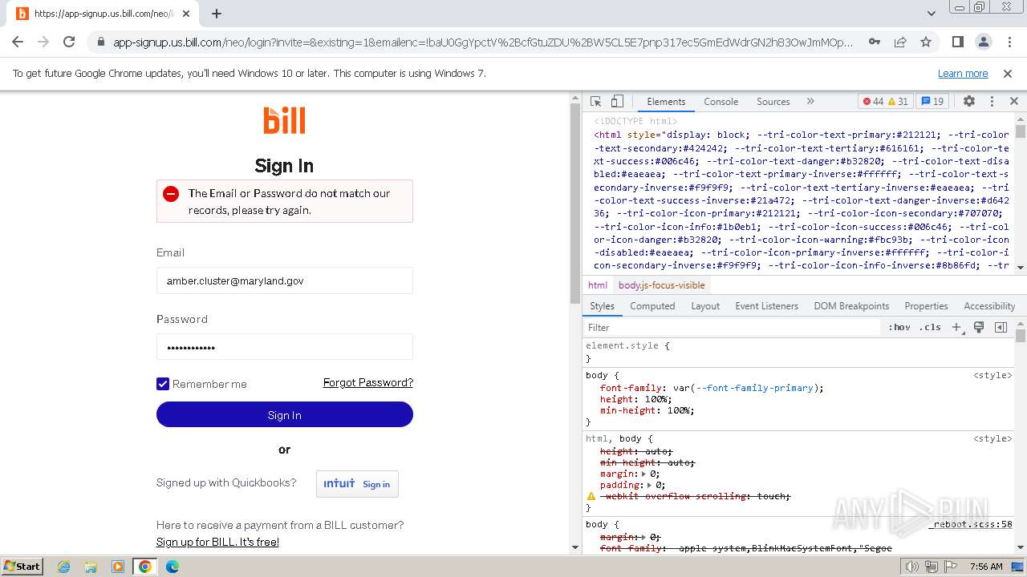Click Forgot Password link
Screen dimensions: 1027x577
click(x=368, y=382)
